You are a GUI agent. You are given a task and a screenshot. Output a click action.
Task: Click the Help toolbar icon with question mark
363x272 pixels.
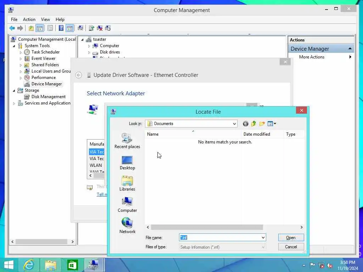pyautogui.click(x=61, y=28)
